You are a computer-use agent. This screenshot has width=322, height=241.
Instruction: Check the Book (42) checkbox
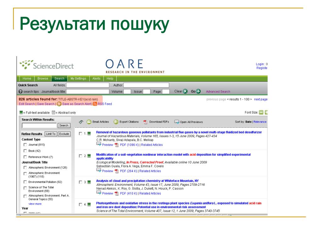25,151
